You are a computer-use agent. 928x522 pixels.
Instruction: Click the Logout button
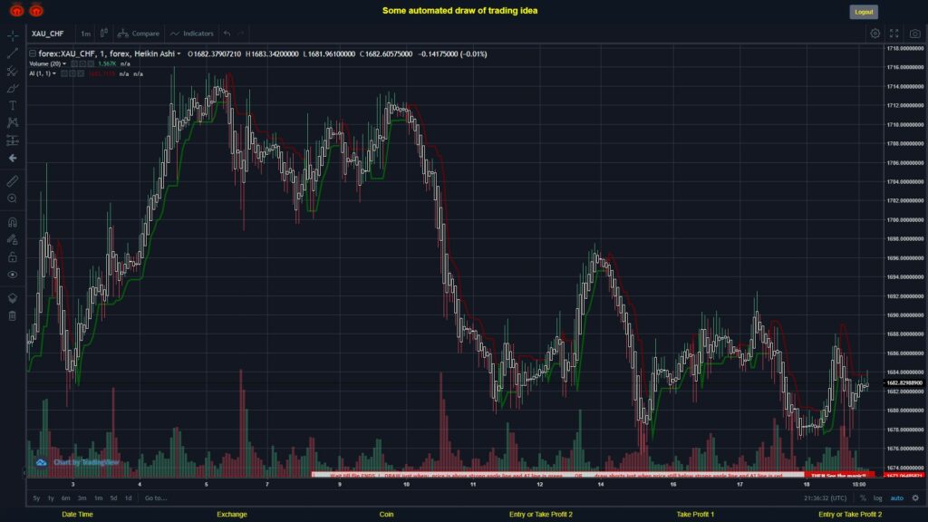tap(864, 12)
